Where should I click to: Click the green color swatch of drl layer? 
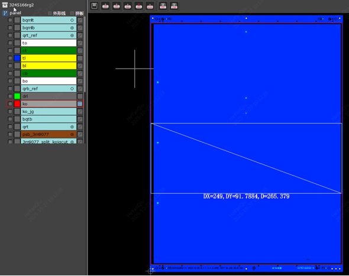(17, 96)
